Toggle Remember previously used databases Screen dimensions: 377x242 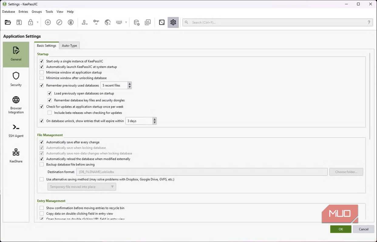42,86
